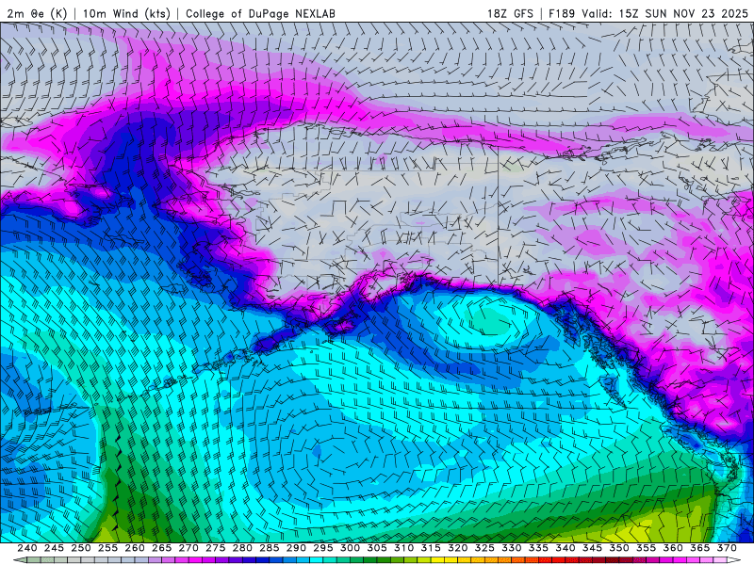Click the 340 value on the color scale
Screen dimensions: 754x565
(x=565, y=548)
